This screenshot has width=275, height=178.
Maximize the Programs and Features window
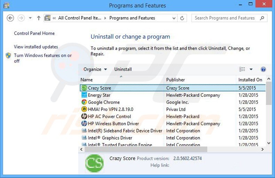pyautogui.click(x=250, y=4)
